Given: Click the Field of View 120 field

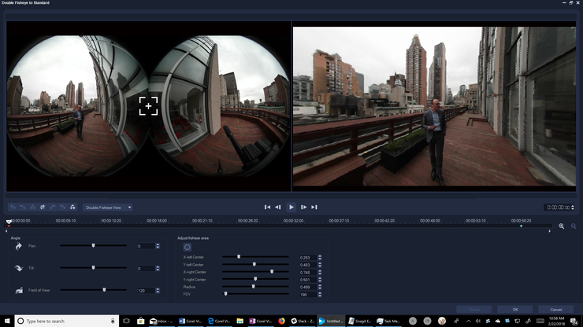Looking at the screenshot, I should coord(146,291).
